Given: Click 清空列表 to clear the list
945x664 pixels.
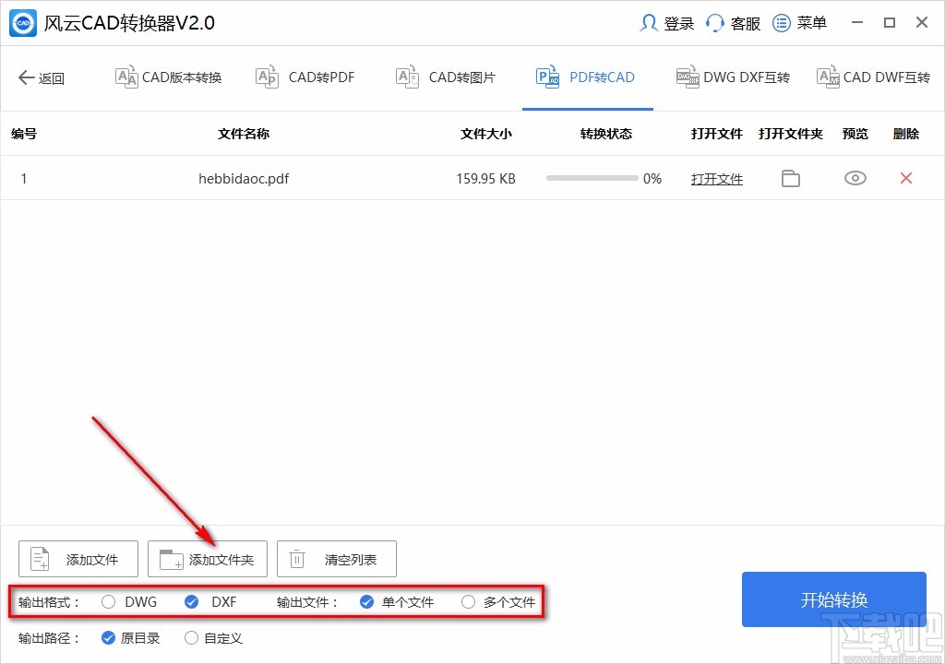Looking at the screenshot, I should coord(336,558).
